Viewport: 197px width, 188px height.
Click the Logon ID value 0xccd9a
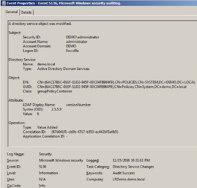click(x=72, y=51)
